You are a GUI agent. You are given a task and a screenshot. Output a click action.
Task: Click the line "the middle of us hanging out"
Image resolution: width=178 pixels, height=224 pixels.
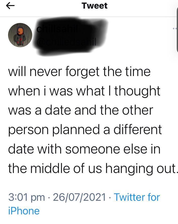coord(92,168)
